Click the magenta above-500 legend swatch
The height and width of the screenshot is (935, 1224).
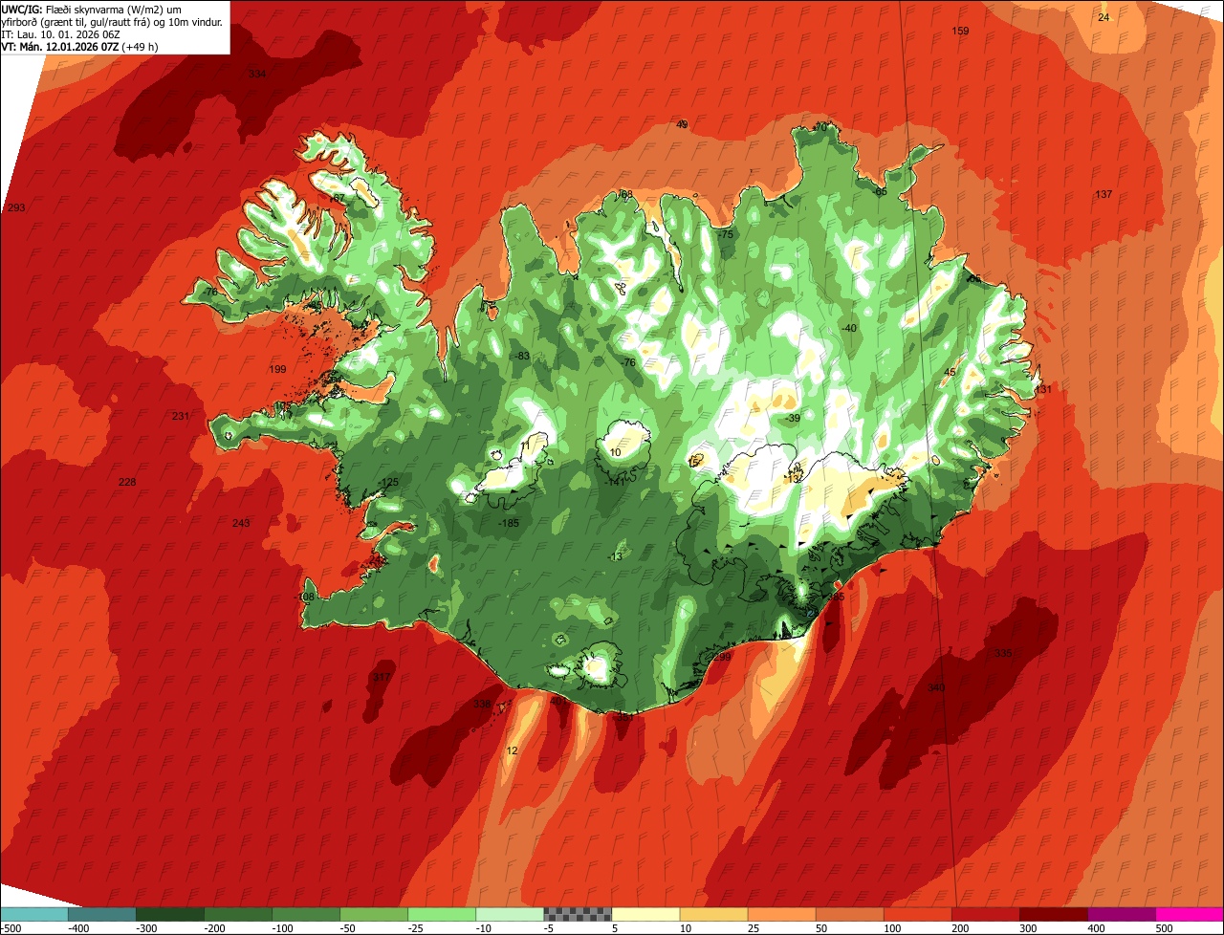pos(1190,913)
